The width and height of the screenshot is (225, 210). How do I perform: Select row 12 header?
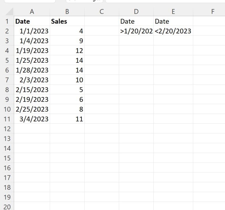point(7,129)
